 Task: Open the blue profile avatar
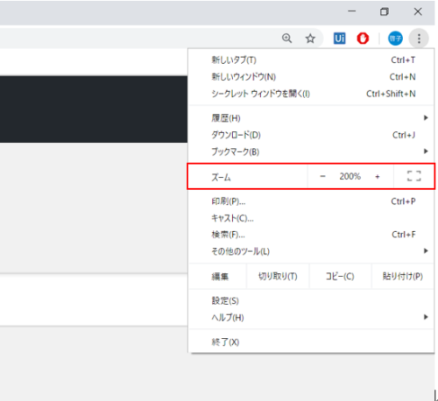[x=395, y=39]
